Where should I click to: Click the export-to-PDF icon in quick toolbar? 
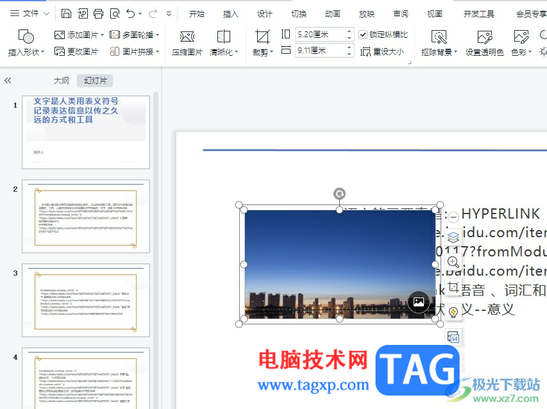pyautogui.click(x=83, y=13)
